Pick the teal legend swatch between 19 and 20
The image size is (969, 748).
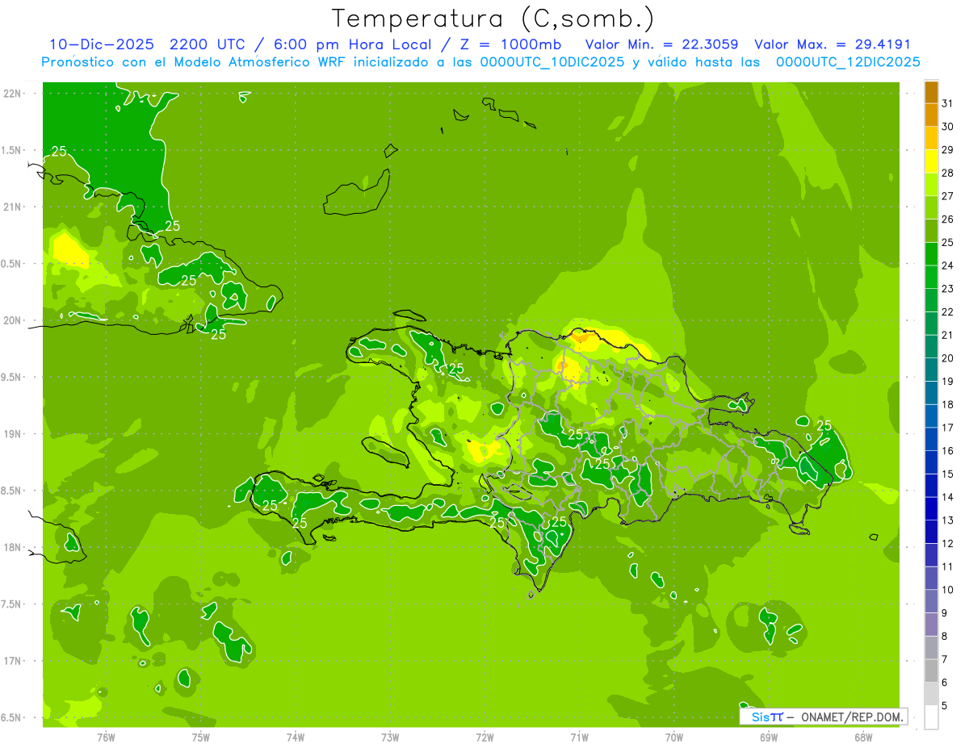pyautogui.click(x=931, y=370)
